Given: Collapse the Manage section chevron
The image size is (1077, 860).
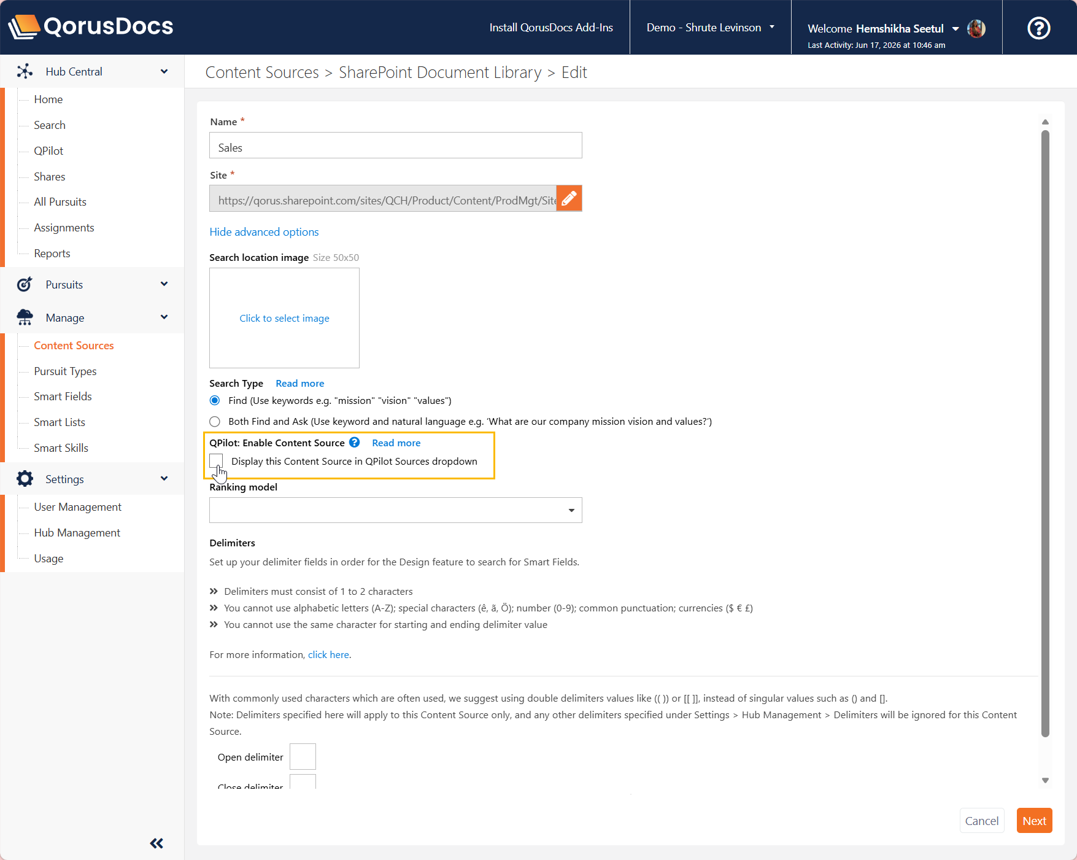Looking at the screenshot, I should tap(164, 317).
